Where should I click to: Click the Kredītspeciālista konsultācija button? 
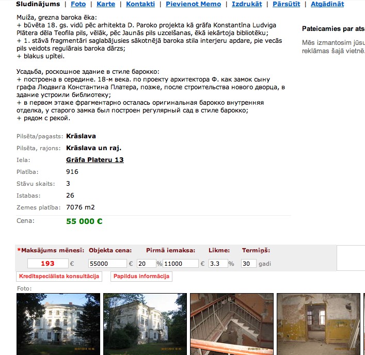pyautogui.click(x=59, y=277)
